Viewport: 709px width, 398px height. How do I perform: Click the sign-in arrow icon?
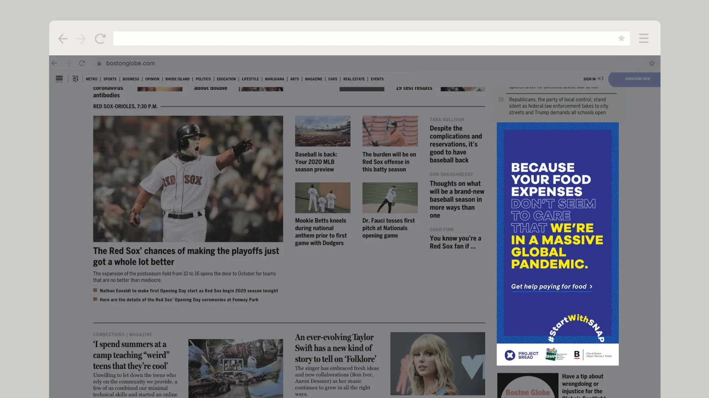[x=600, y=79]
